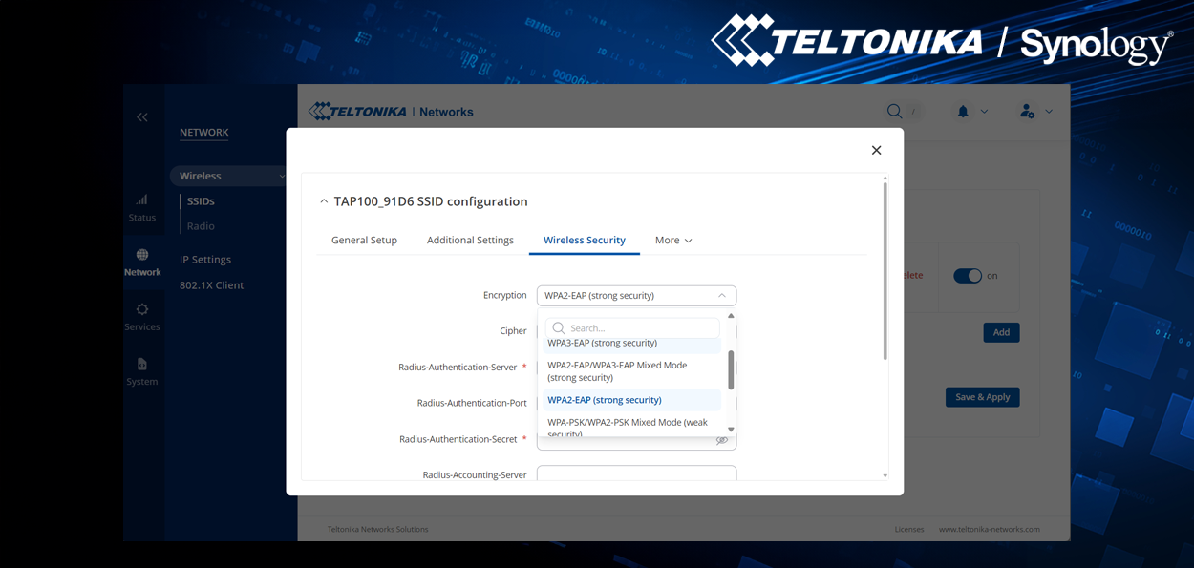Open www.teltonika-networks.com footer link
The image size is (1194, 568).
tap(990, 529)
